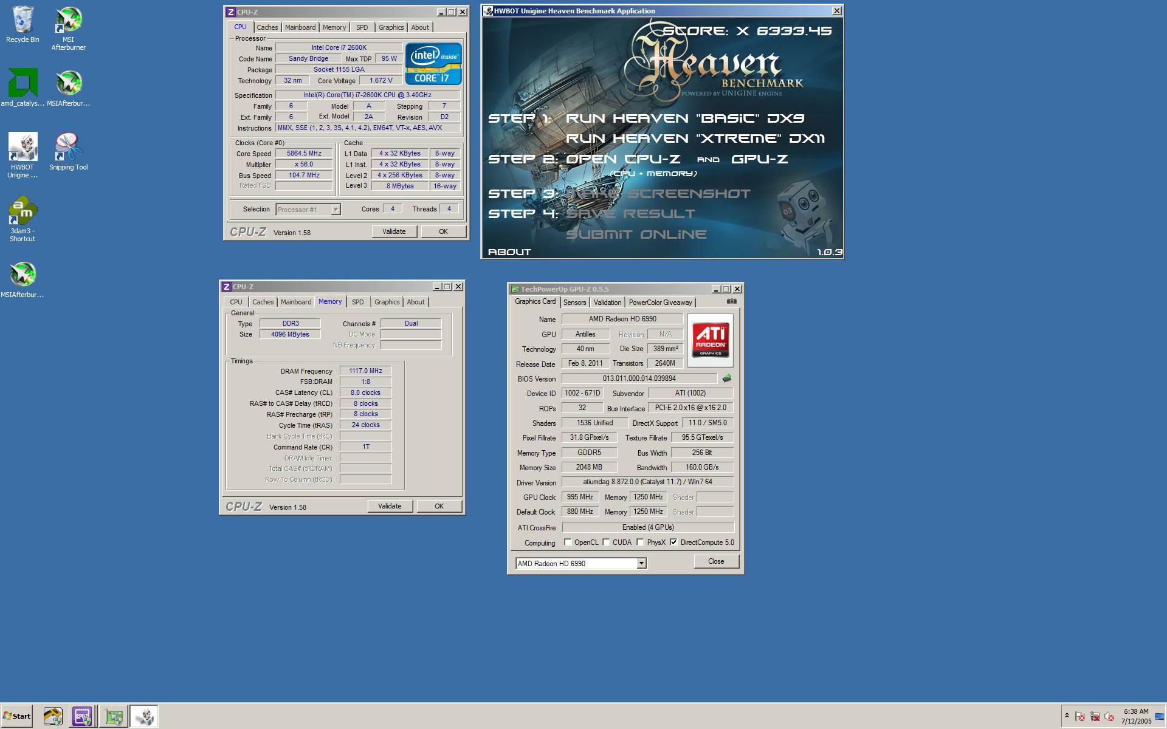The height and width of the screenshot is (729, 1167).
Task: Click Validate in the memory CPU-Z window
Action: point(390,506)
